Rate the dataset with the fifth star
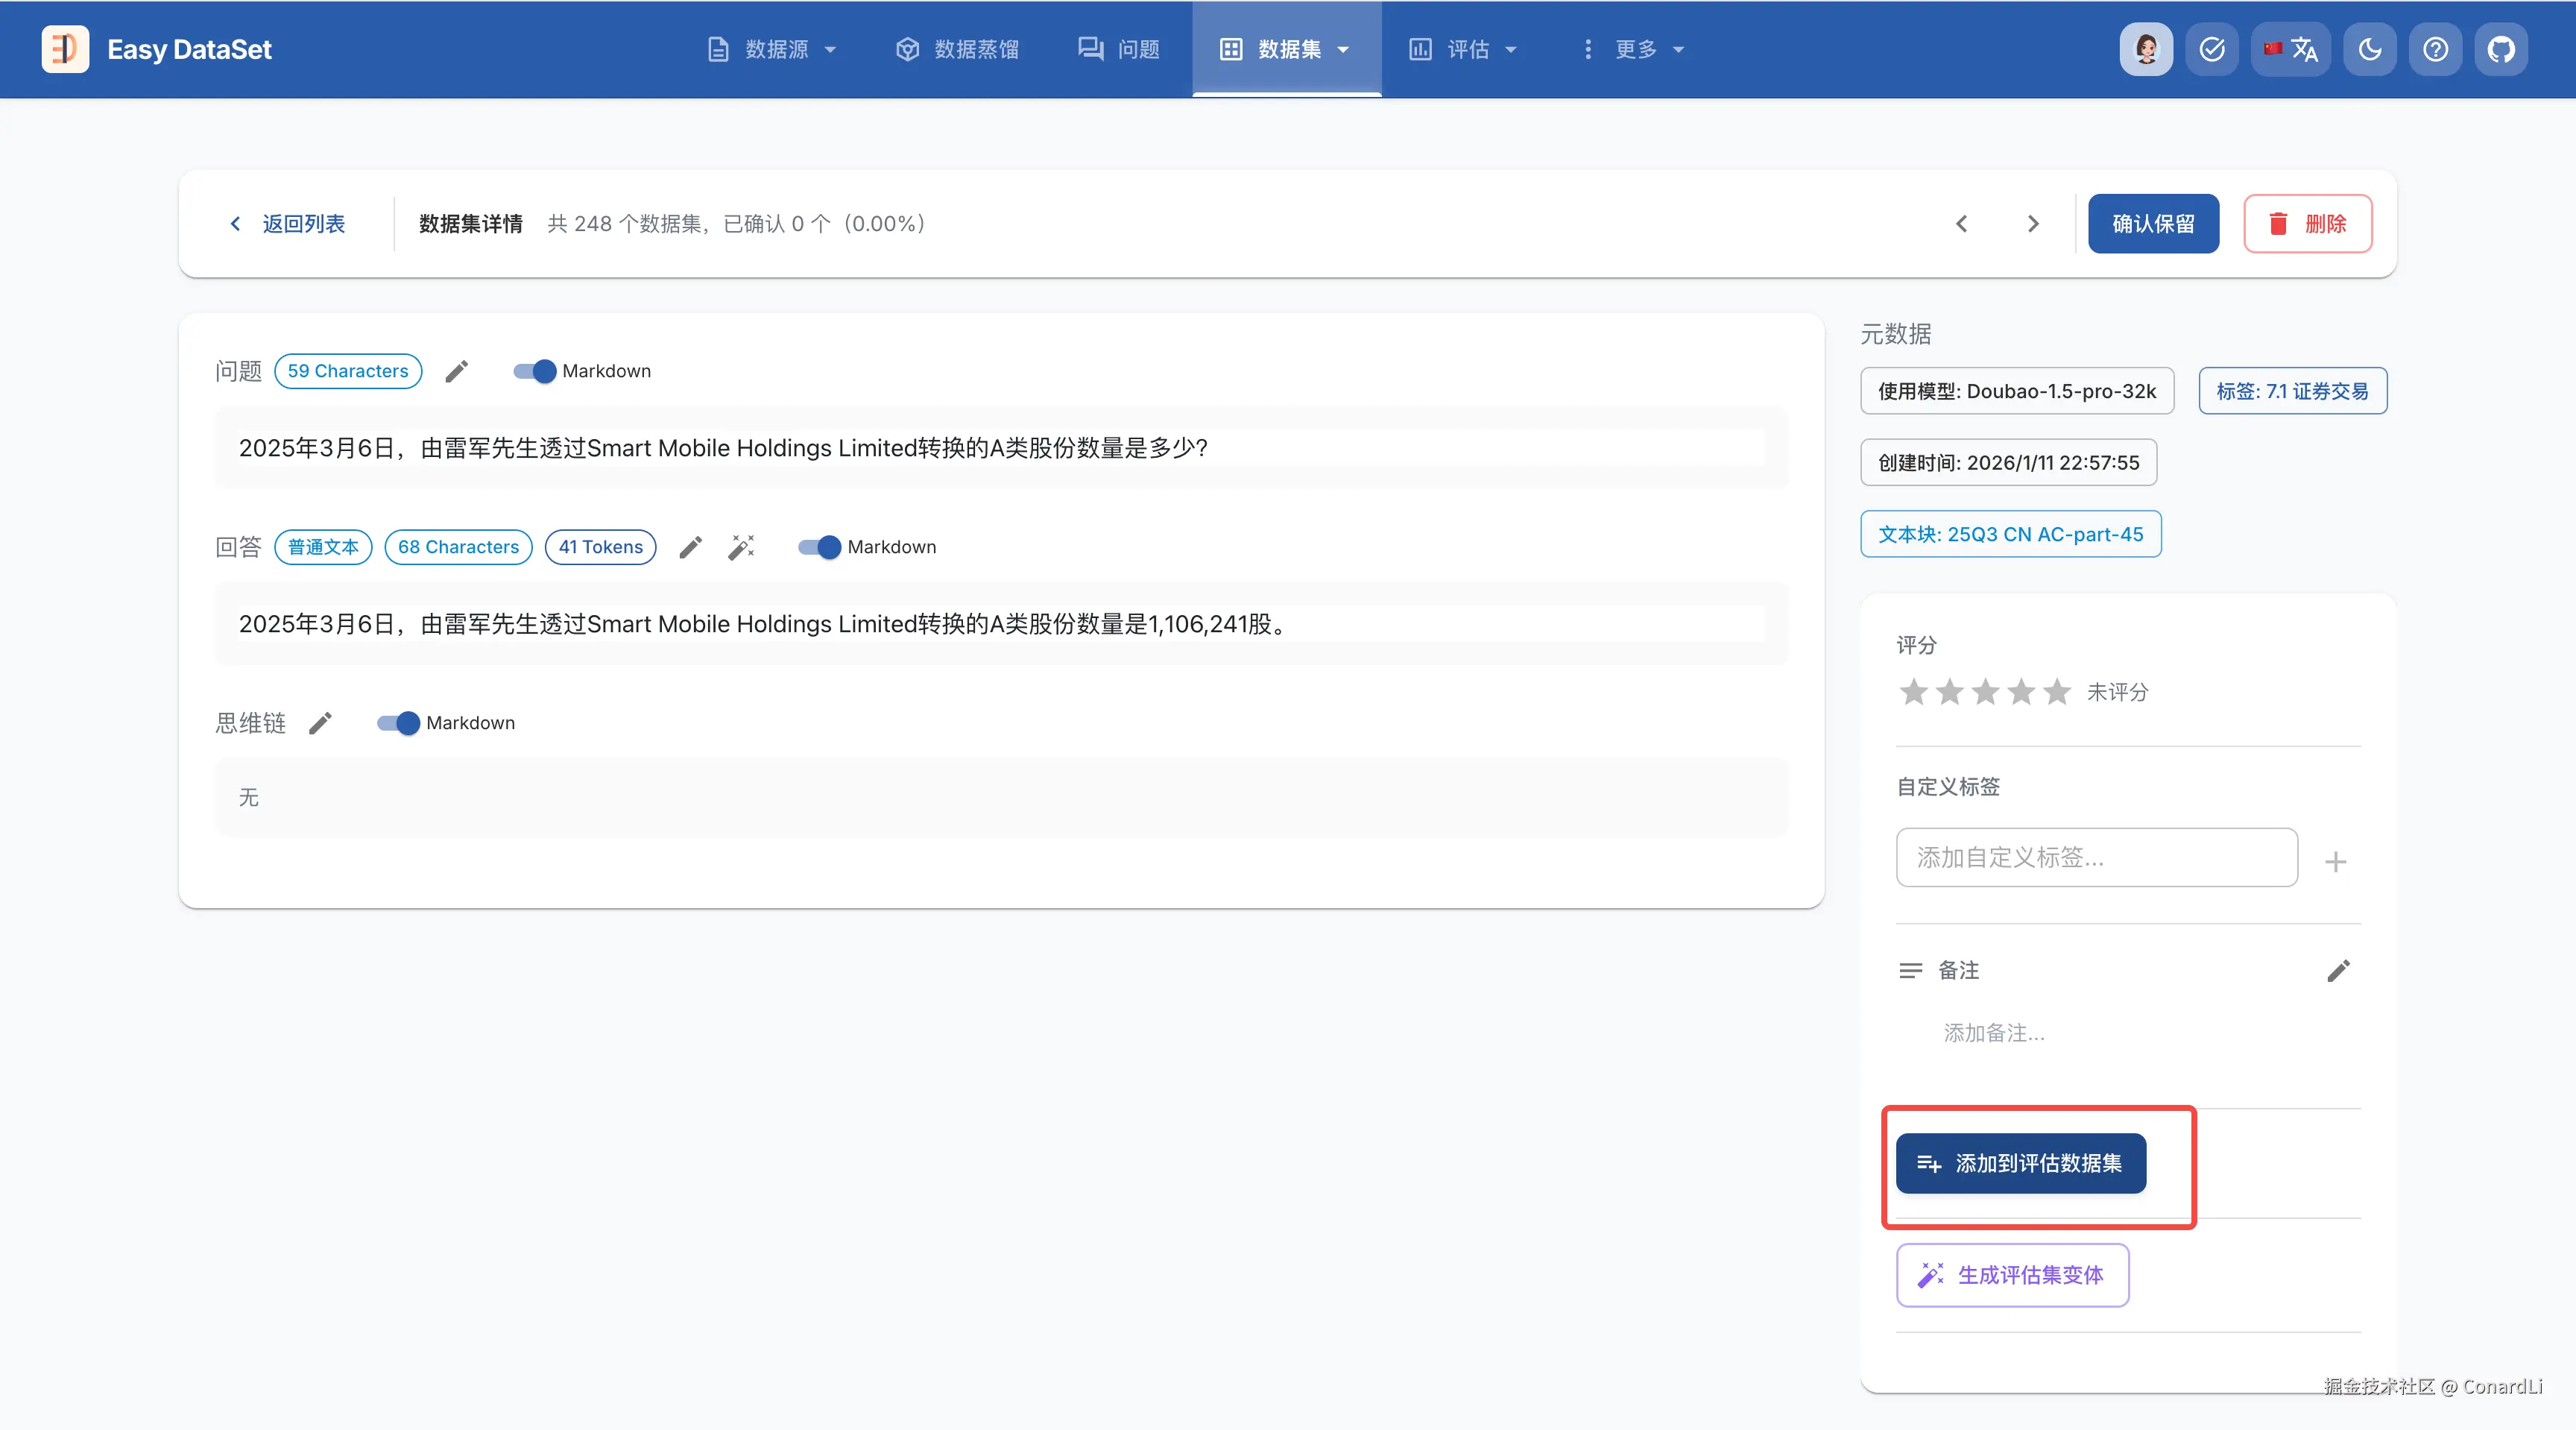This screenshot has width=2576, height=1430. click(x=2056, y=692)
